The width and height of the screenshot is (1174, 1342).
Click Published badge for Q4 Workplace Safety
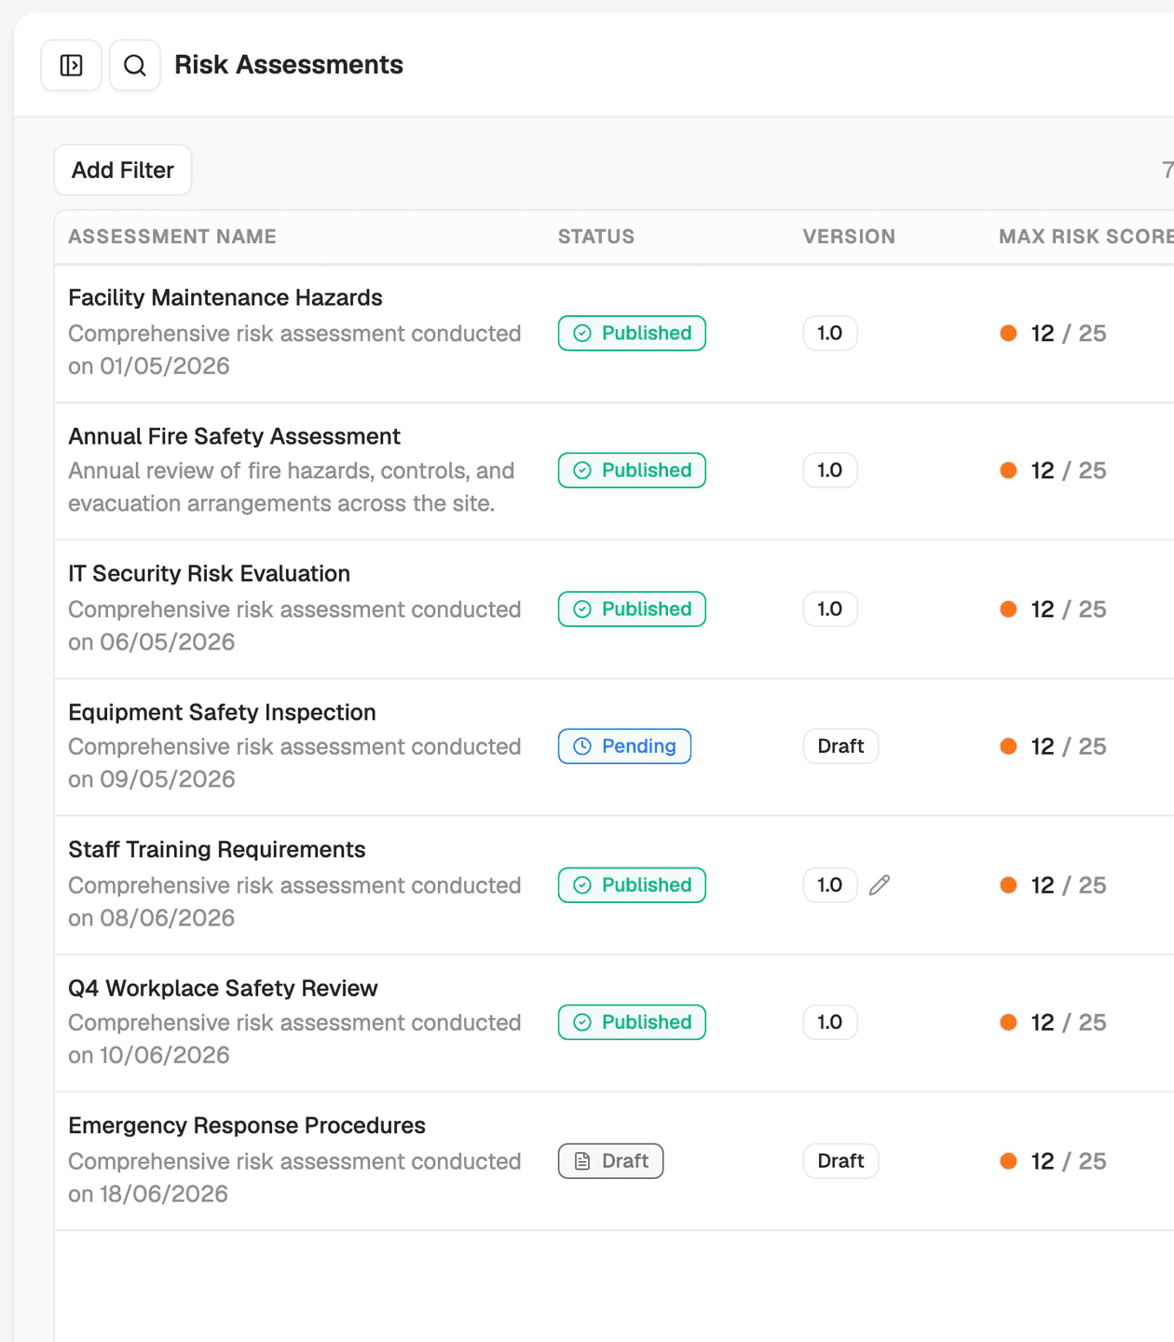632,1022
